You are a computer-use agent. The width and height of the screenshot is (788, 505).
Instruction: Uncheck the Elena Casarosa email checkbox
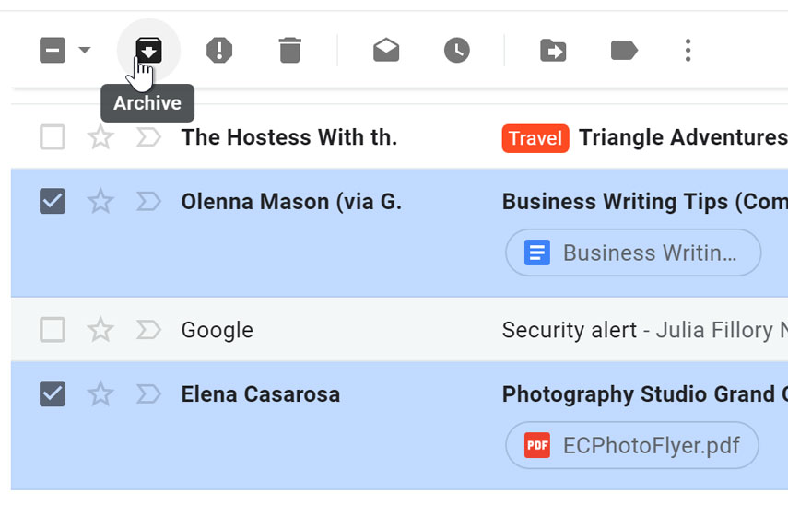(53, 393)
